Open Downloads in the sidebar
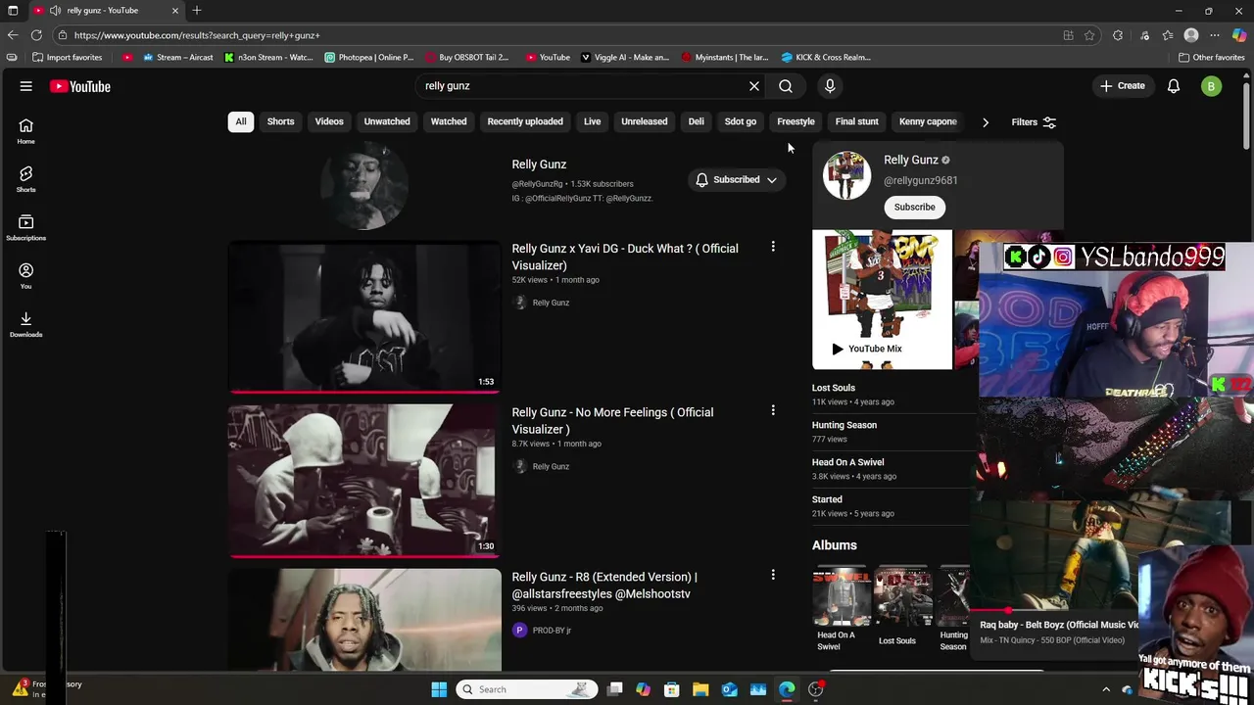 coord(26,324)
